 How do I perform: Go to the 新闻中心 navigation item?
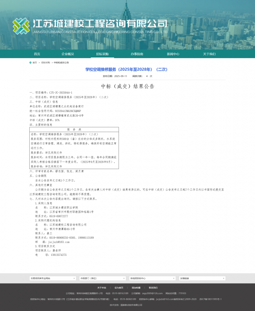(173, 54)
